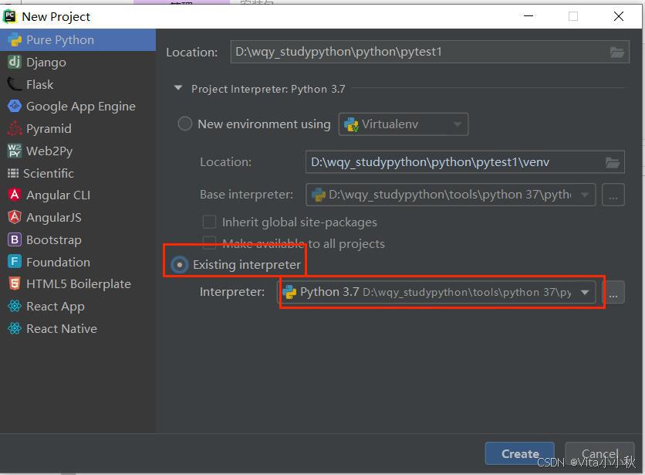Select React App project type

(x=78, y=306)
